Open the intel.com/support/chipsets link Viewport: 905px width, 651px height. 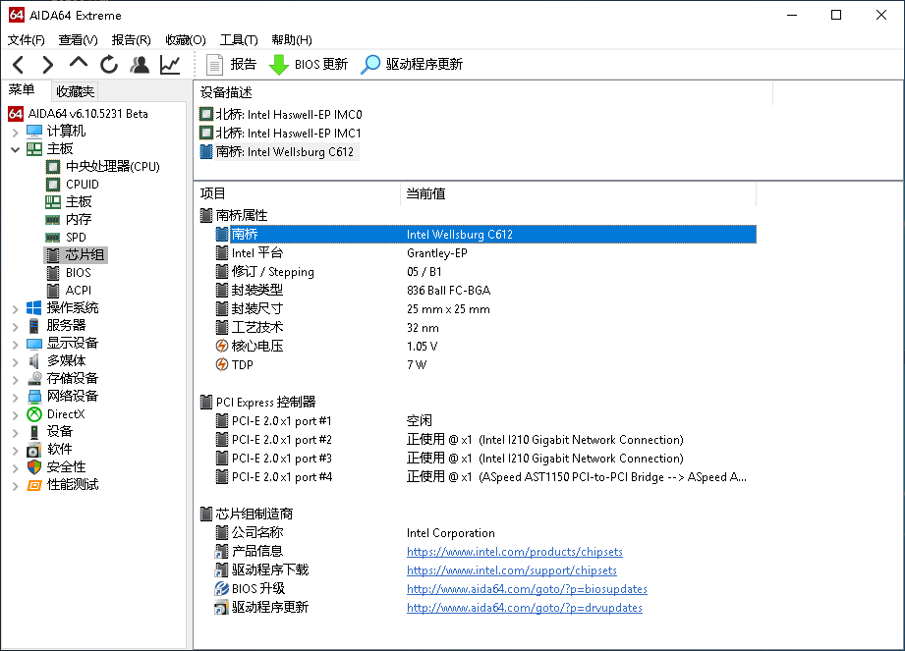[512, 570]
